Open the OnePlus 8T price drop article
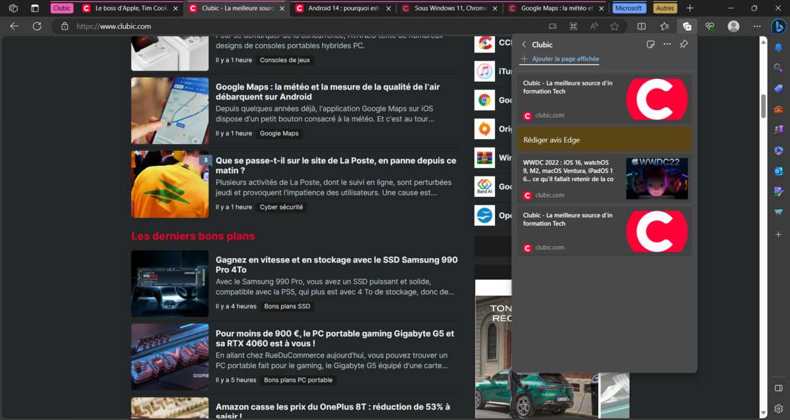Viewport: 790px width, 420px height. pos(332,411)
